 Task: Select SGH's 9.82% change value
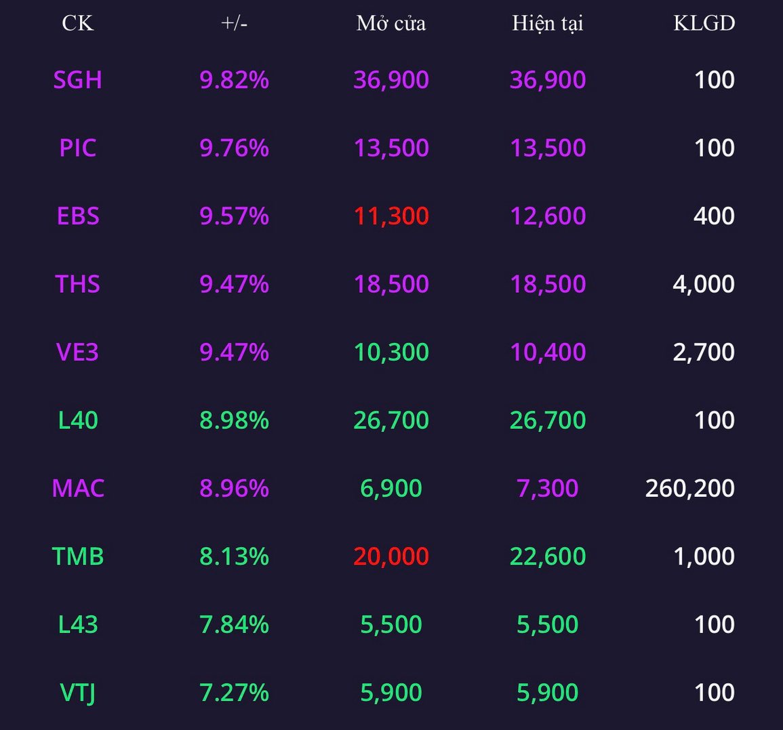coord(234,80)
